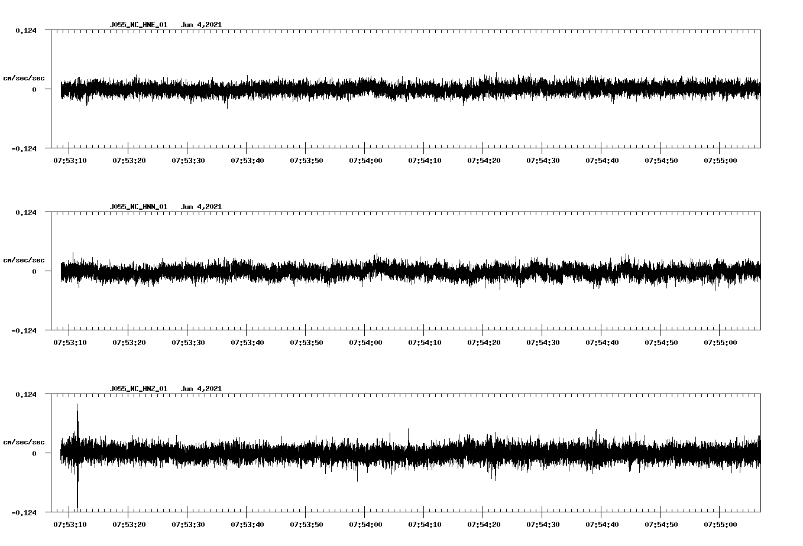Click the 07:54:00 time label under HNE plot

click(365, 161)
